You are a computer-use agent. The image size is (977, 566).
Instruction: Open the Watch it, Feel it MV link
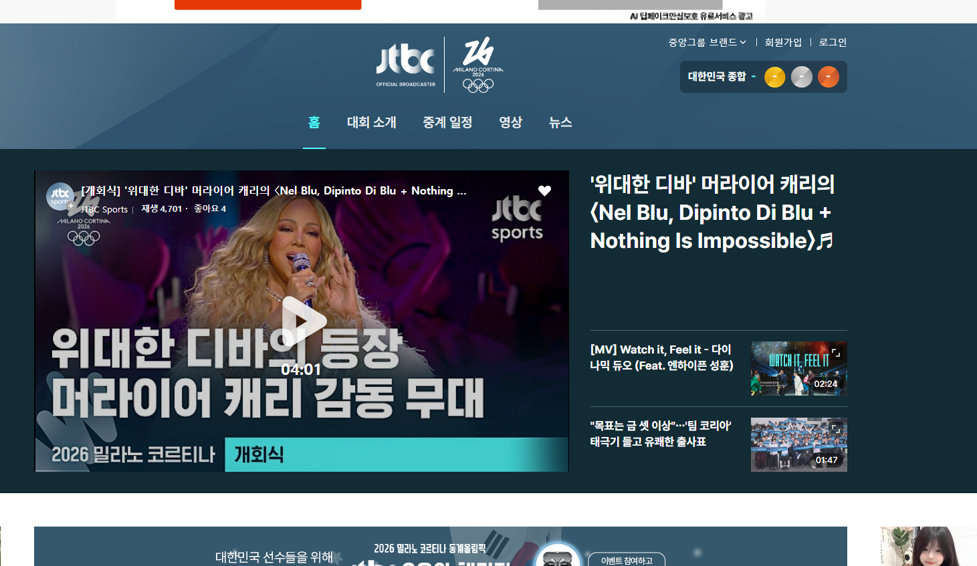click(x=661, y=358)
